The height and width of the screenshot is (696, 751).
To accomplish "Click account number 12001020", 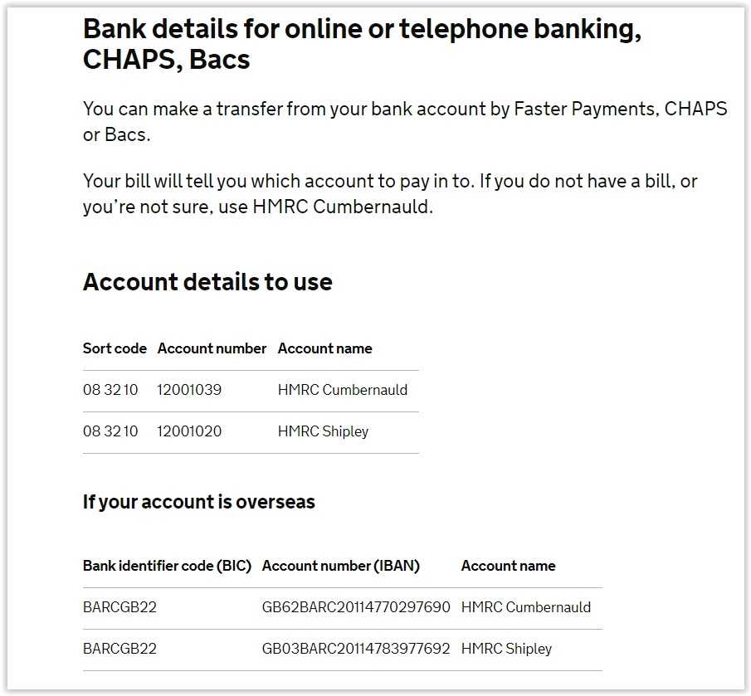I will pos(189,431).
